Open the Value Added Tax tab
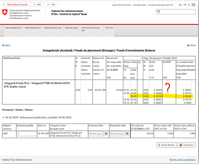The width and height of the screenshot is (199, 164). point(14,28)
